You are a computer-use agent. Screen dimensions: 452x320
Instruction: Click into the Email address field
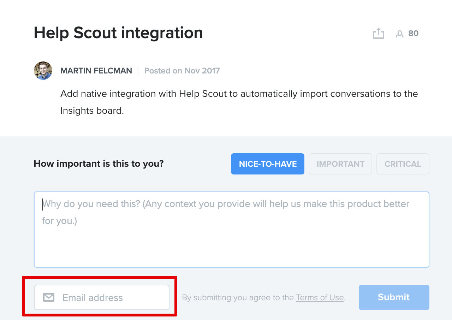109,297
